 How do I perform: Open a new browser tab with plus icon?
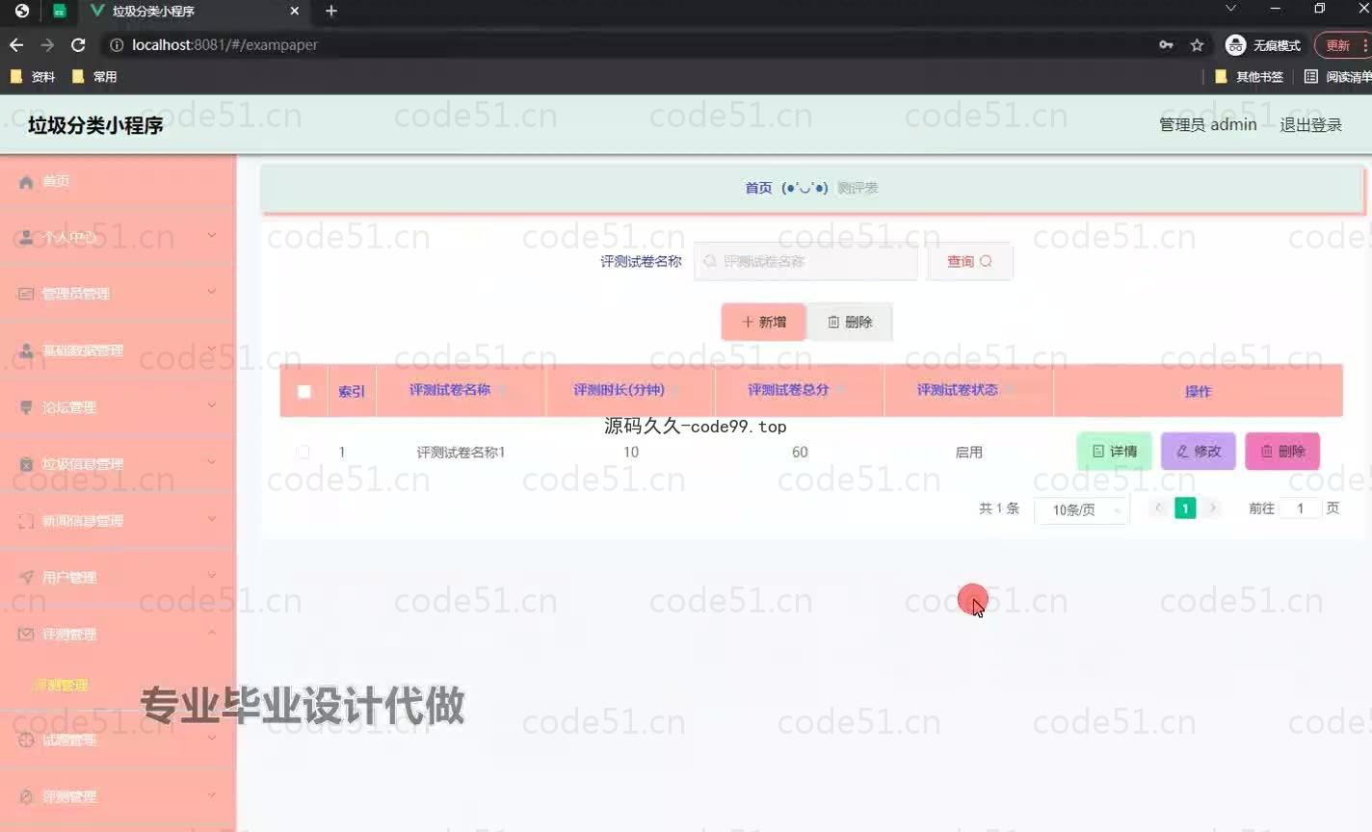pyautogui.click(x=331, y=11)
